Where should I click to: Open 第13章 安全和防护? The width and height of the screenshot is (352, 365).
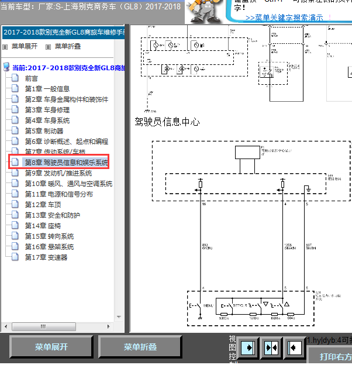53,215
